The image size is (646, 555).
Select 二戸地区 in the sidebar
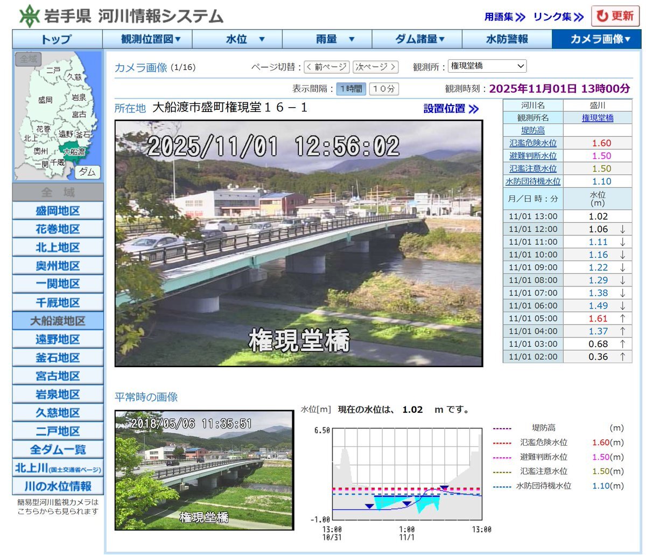coord(58,431)
